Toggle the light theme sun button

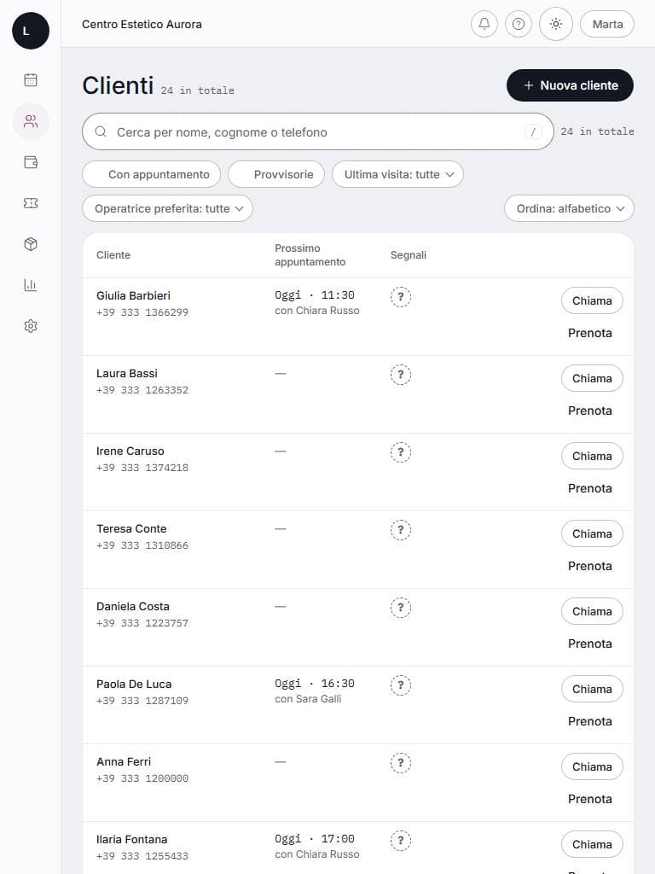click(x=556, y=24)
